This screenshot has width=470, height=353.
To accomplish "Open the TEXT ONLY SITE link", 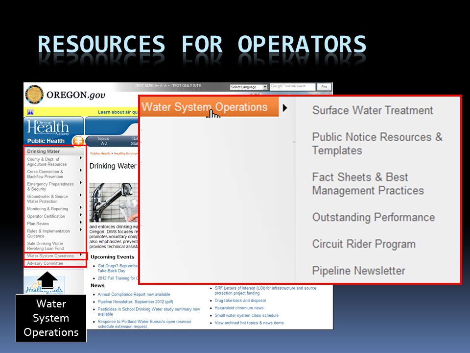I will pyautogui.click(x=187, y=85).
